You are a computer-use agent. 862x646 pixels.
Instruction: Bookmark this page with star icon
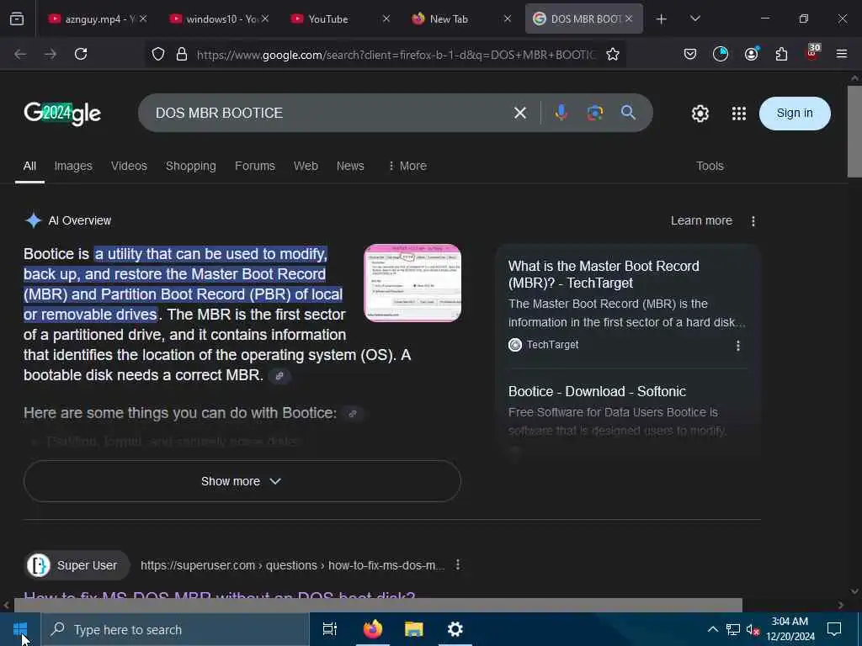click(x=613, y=54)
